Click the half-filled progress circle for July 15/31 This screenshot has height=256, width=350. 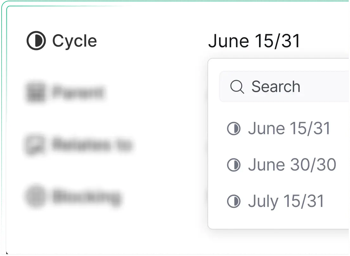(x=235, y=201)
